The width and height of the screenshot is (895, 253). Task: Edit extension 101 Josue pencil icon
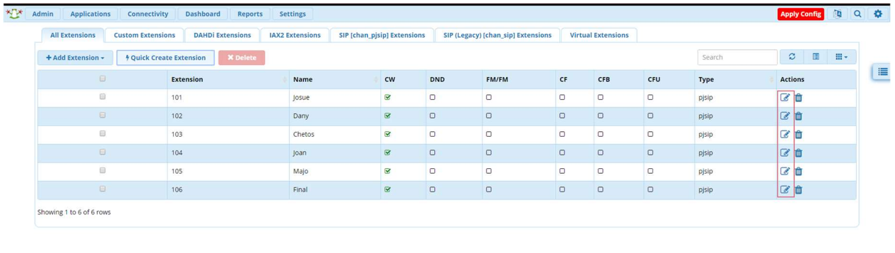click(785, 97)
